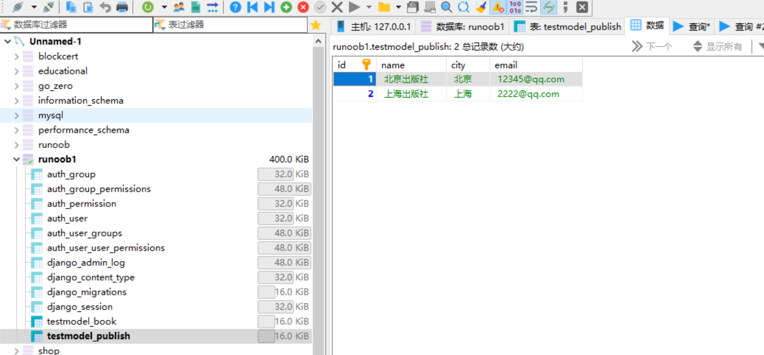
Task: Toggle the binary 100/010 display button
Action: [x=515, y=7]
